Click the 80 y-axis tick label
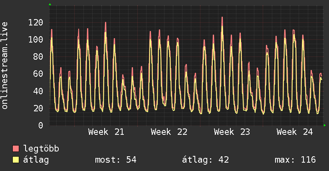Viewport: 329px width, 171px height. (38, 56)
